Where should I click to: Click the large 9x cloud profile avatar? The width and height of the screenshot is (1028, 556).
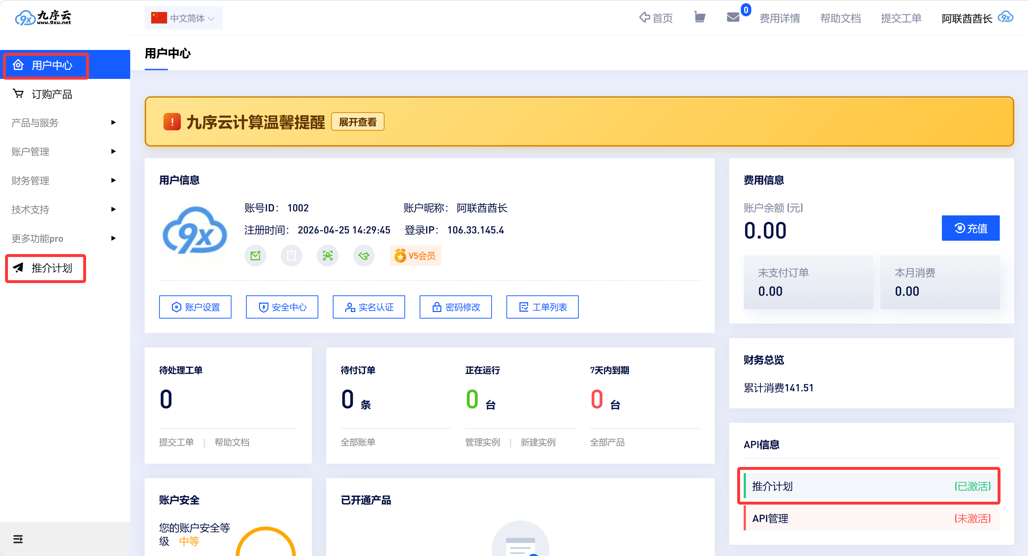coord(195,231)
